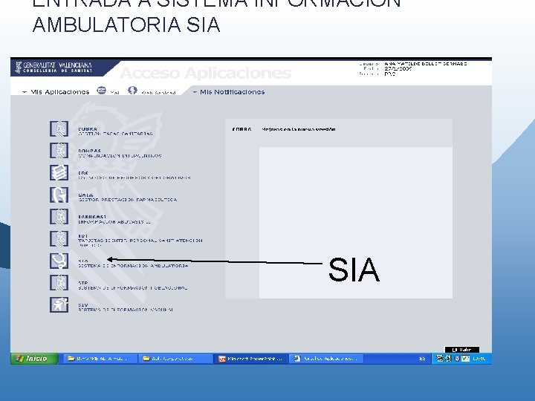Open the second application icon, Compensación
Image resolution: width=535 pixels, height=401 pixels.
click(59, 151)
